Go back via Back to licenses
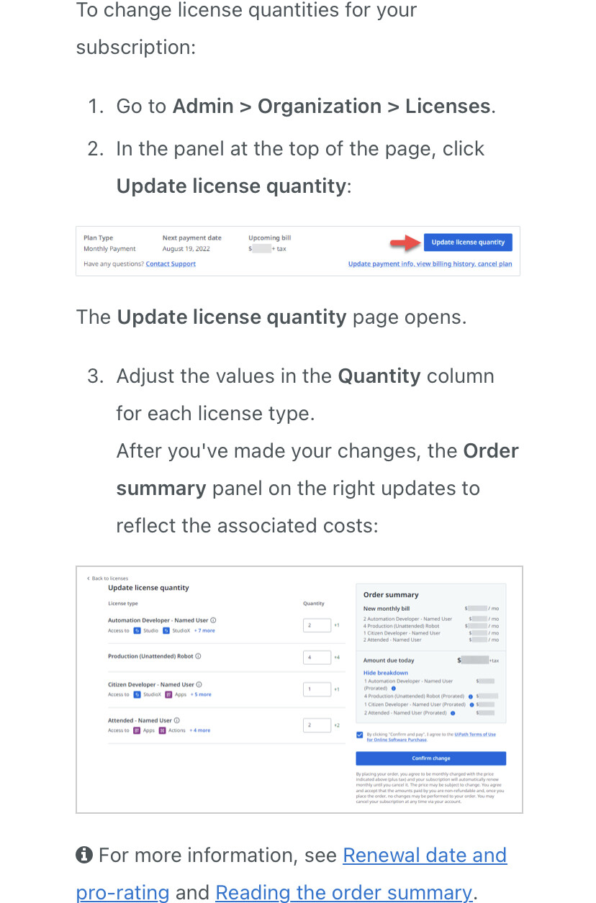Image resolution: width=596 pixels, height=903 pixels. pyautogui.click(x=107, y=578)
